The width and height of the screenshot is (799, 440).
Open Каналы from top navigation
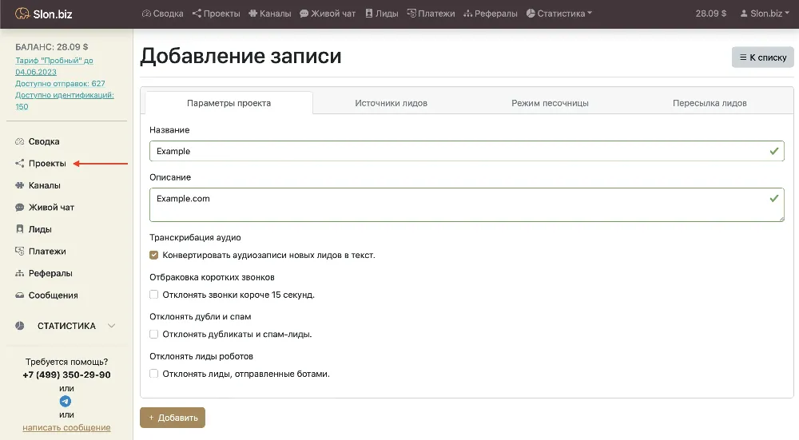tap(269, 14)
